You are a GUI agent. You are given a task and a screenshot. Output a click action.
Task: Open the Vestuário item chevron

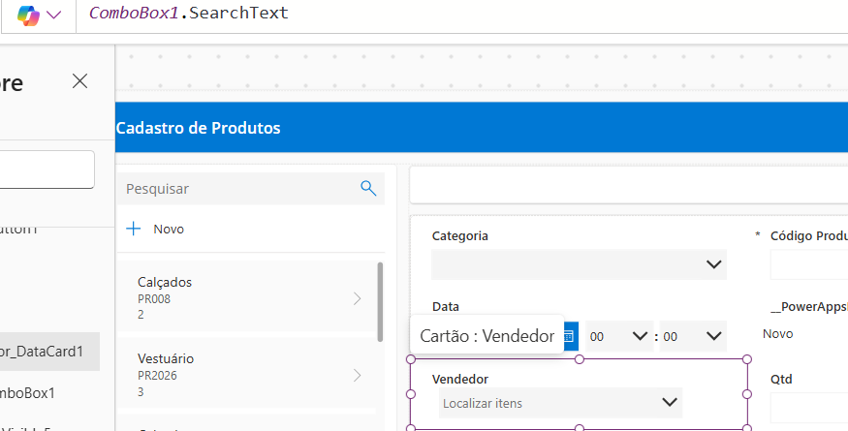tap(357, 375)
